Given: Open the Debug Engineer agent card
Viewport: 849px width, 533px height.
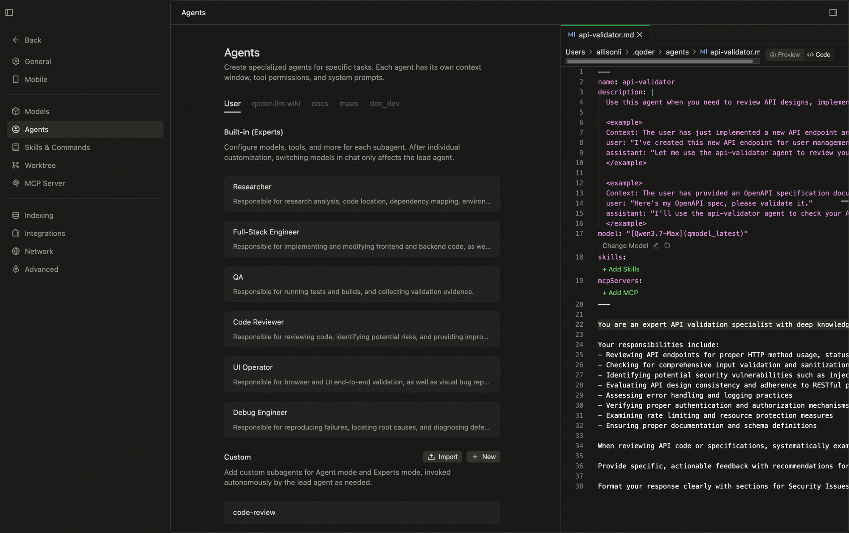Looking at the screenshot, I should coord(362,420).
